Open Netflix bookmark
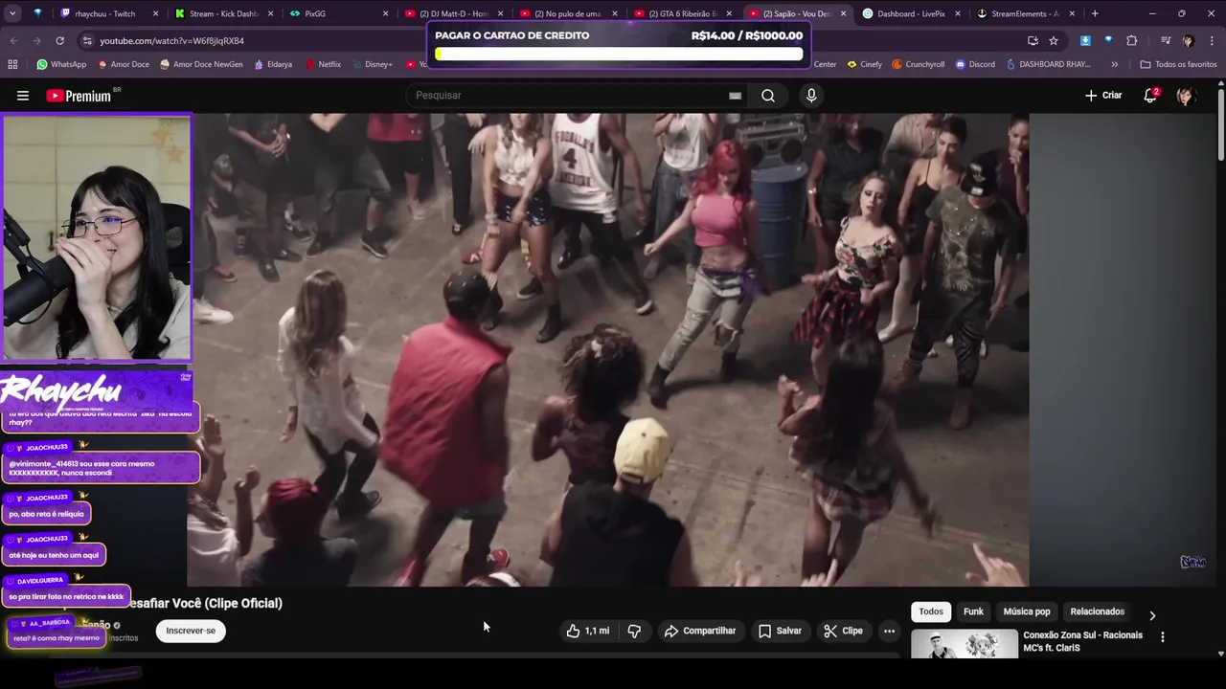Viewport: 1226px width, 689px height. (x=323, y=64)
